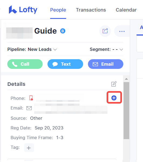Open the three-dots more options menu
Screen dimensions: 143x162
[x=122, y=31]
